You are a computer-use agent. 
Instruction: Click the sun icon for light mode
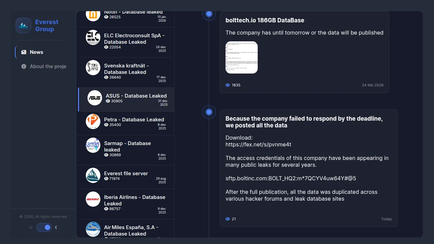(31, 227)
